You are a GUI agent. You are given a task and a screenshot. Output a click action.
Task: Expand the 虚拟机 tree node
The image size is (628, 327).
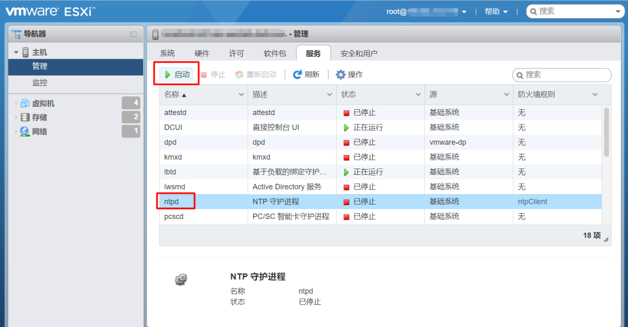tap(16, 103)
